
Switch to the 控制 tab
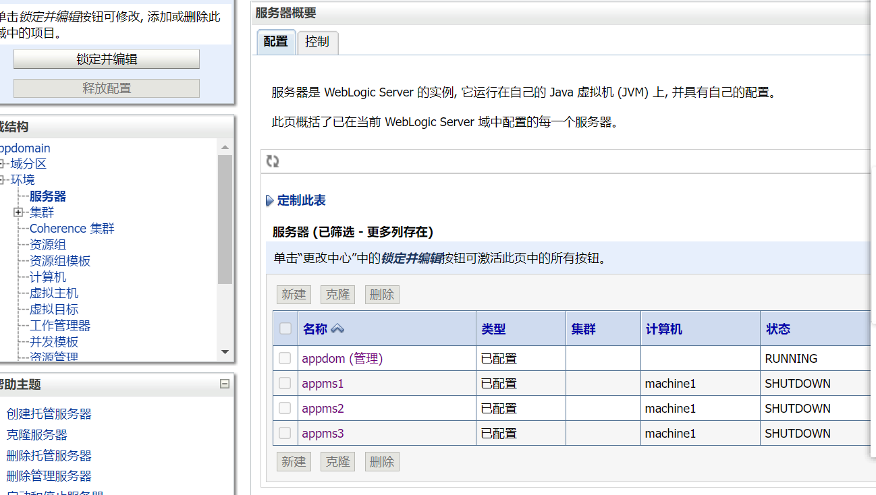317,42
